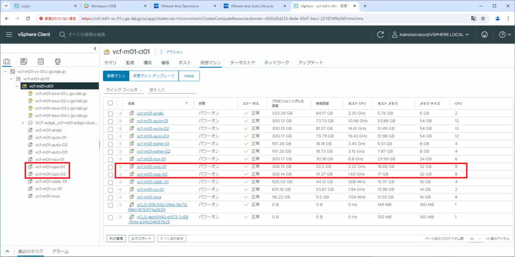Viewport: 515px width, 257px height.
Task: Click the refresh icon in vSphere header
Action: [380, 34]
